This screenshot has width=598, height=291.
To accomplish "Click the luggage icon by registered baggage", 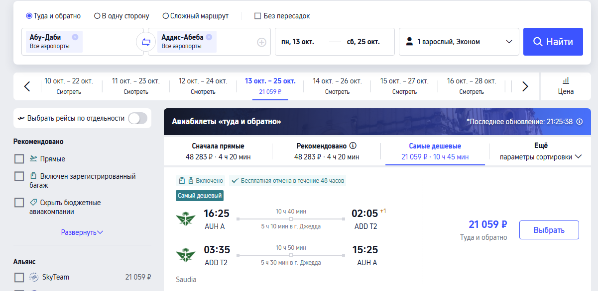I will point(34,176).
